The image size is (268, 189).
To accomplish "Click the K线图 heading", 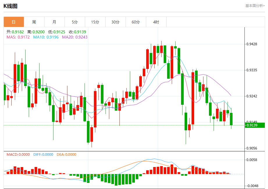I will pyautogui.click(x=10, y=6).
